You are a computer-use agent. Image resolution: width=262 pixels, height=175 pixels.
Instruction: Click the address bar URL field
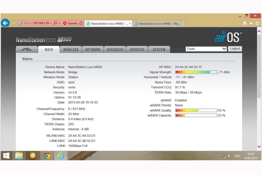tap(38, 23)
